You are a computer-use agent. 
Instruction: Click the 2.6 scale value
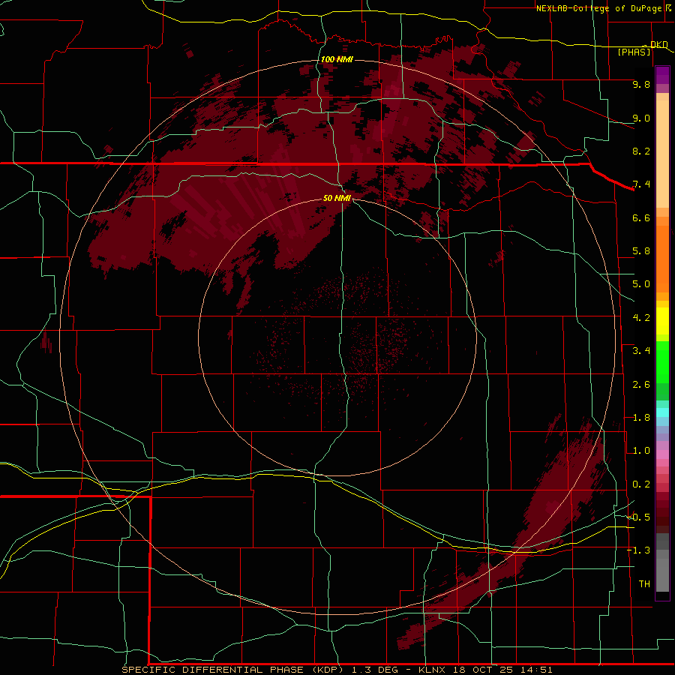[641, 385]
